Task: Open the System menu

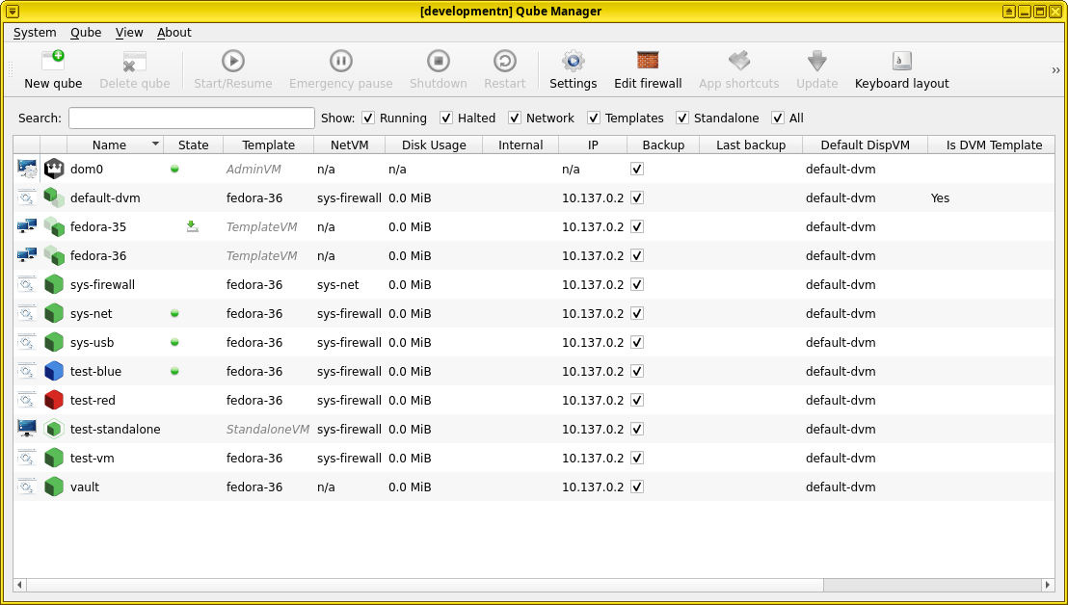Action: tap(35, 32)
